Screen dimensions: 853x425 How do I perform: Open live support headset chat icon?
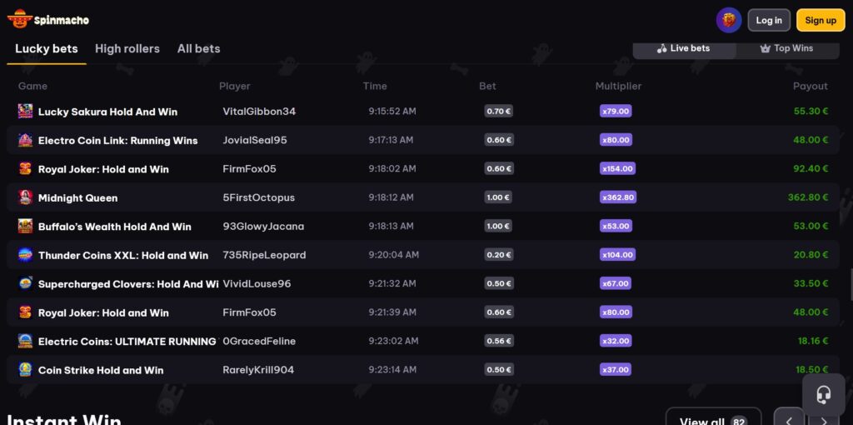(824, 394)
